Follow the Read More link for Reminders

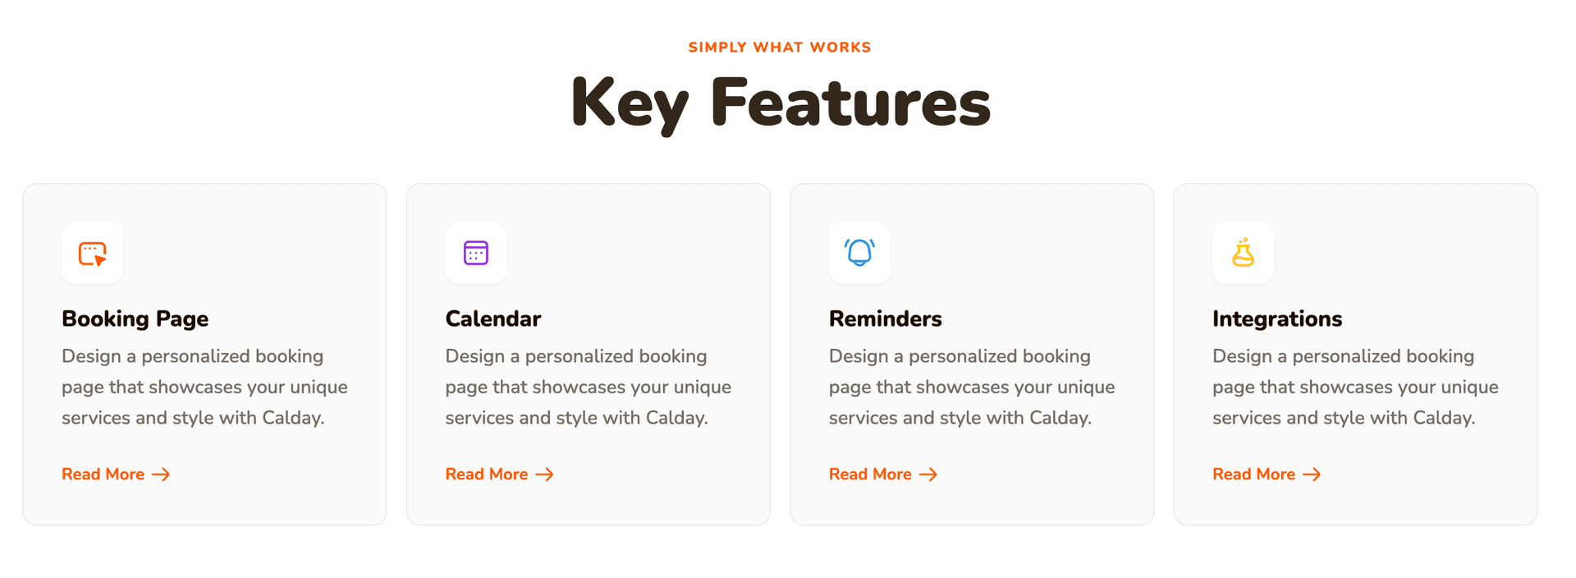click(x=870, y=475)
